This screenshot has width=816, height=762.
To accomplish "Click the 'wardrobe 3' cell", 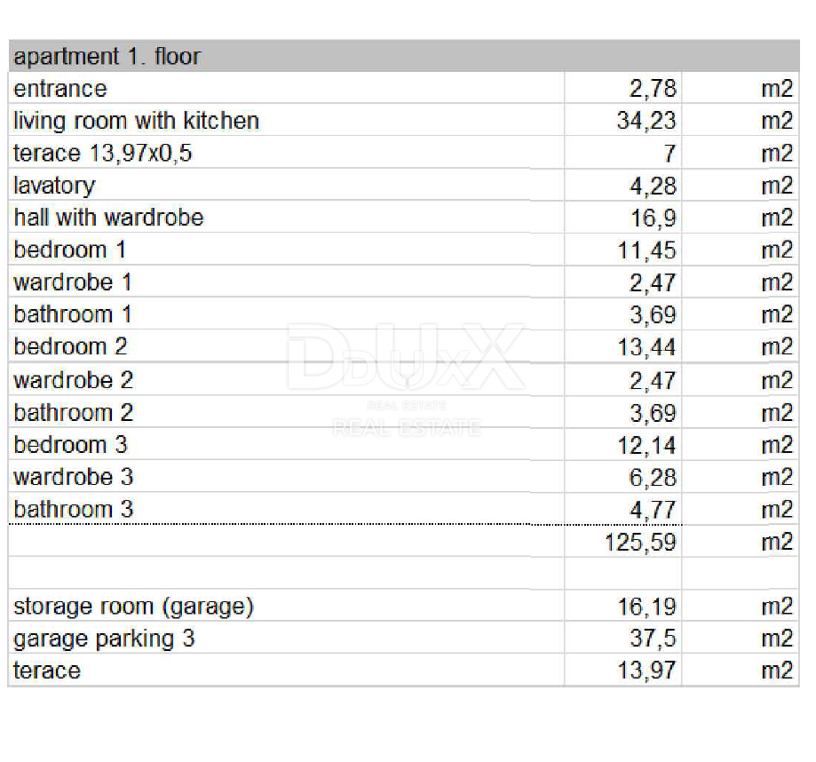I will coord(74,477).
